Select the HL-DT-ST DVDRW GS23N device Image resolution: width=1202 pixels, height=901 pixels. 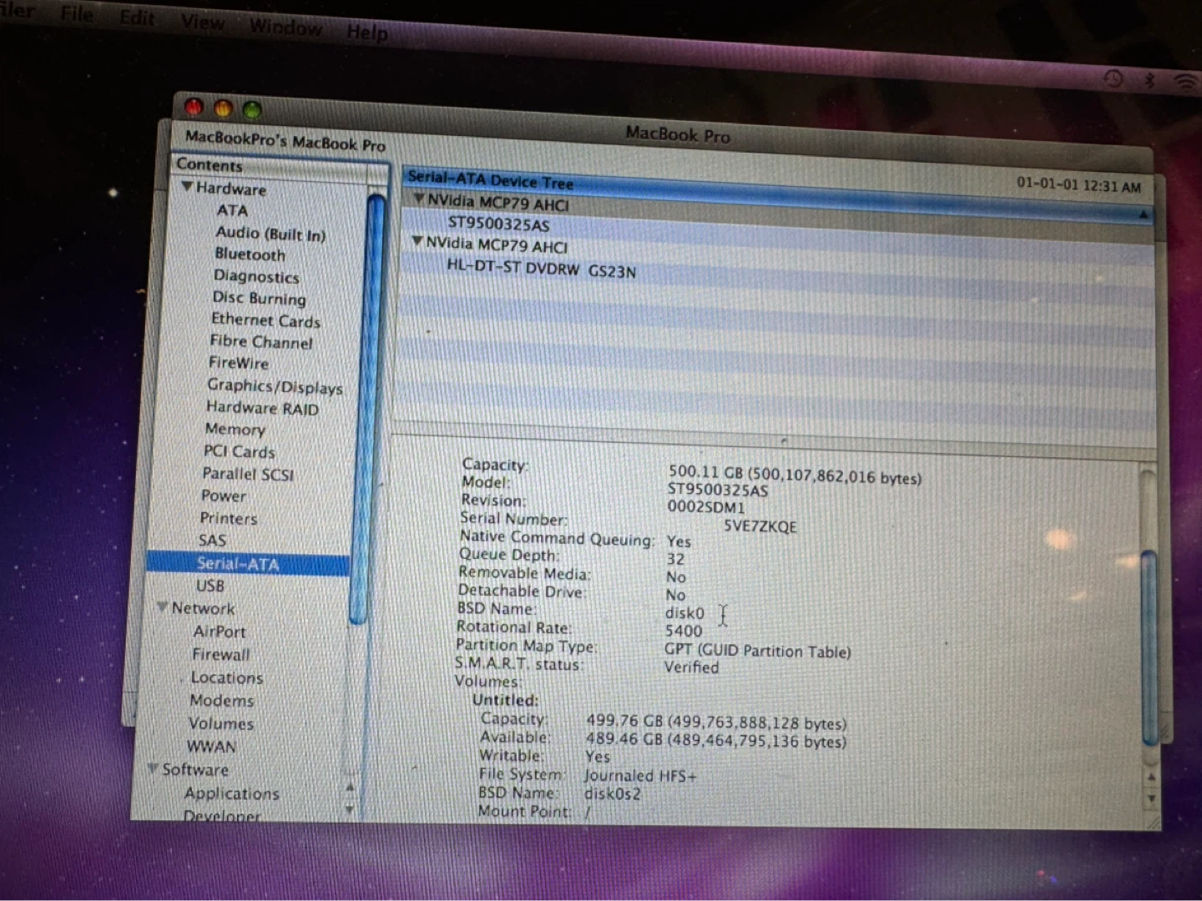(541, 268)
